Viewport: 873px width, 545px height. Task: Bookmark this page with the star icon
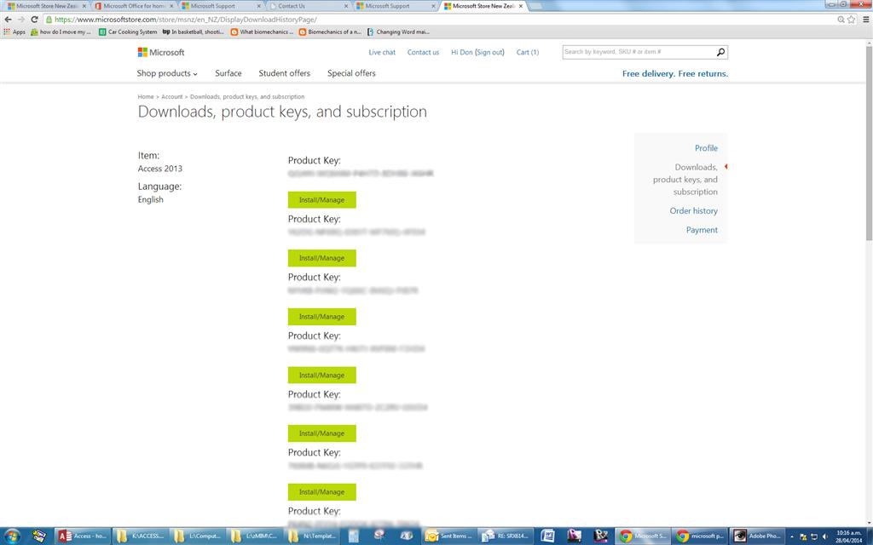851,20
